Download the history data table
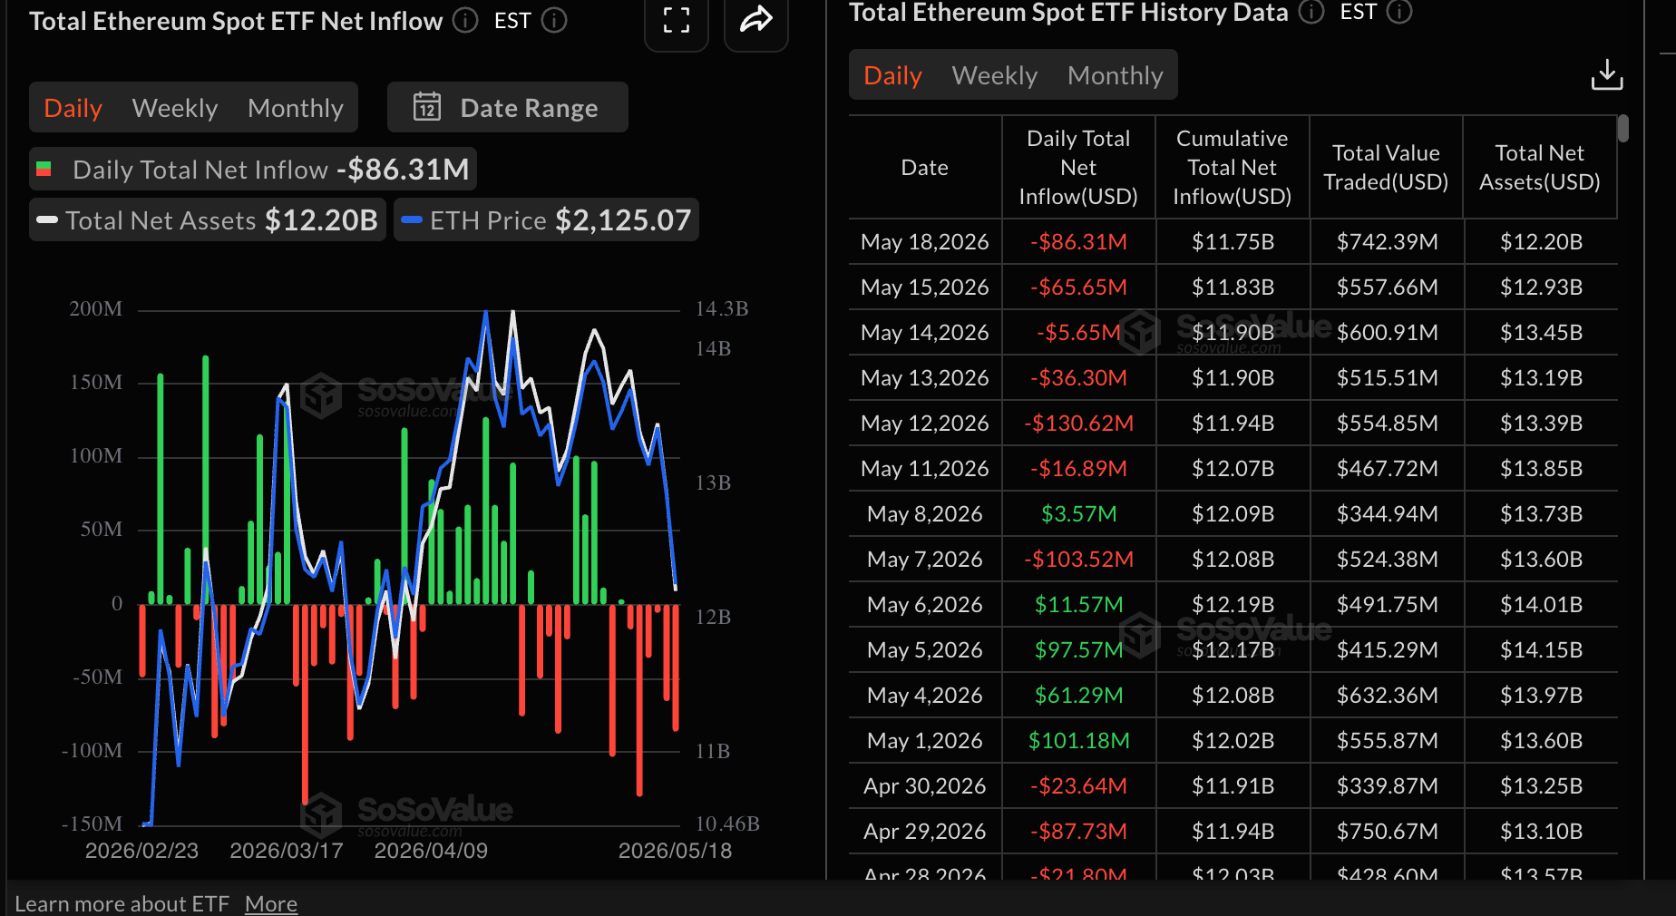This screenshot has width=1676, height=916. tap(1607, 74)
